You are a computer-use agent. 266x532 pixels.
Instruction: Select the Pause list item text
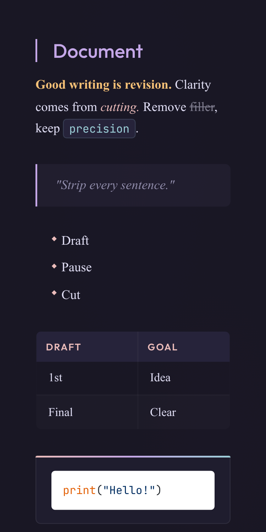click(x=77, y=267)
